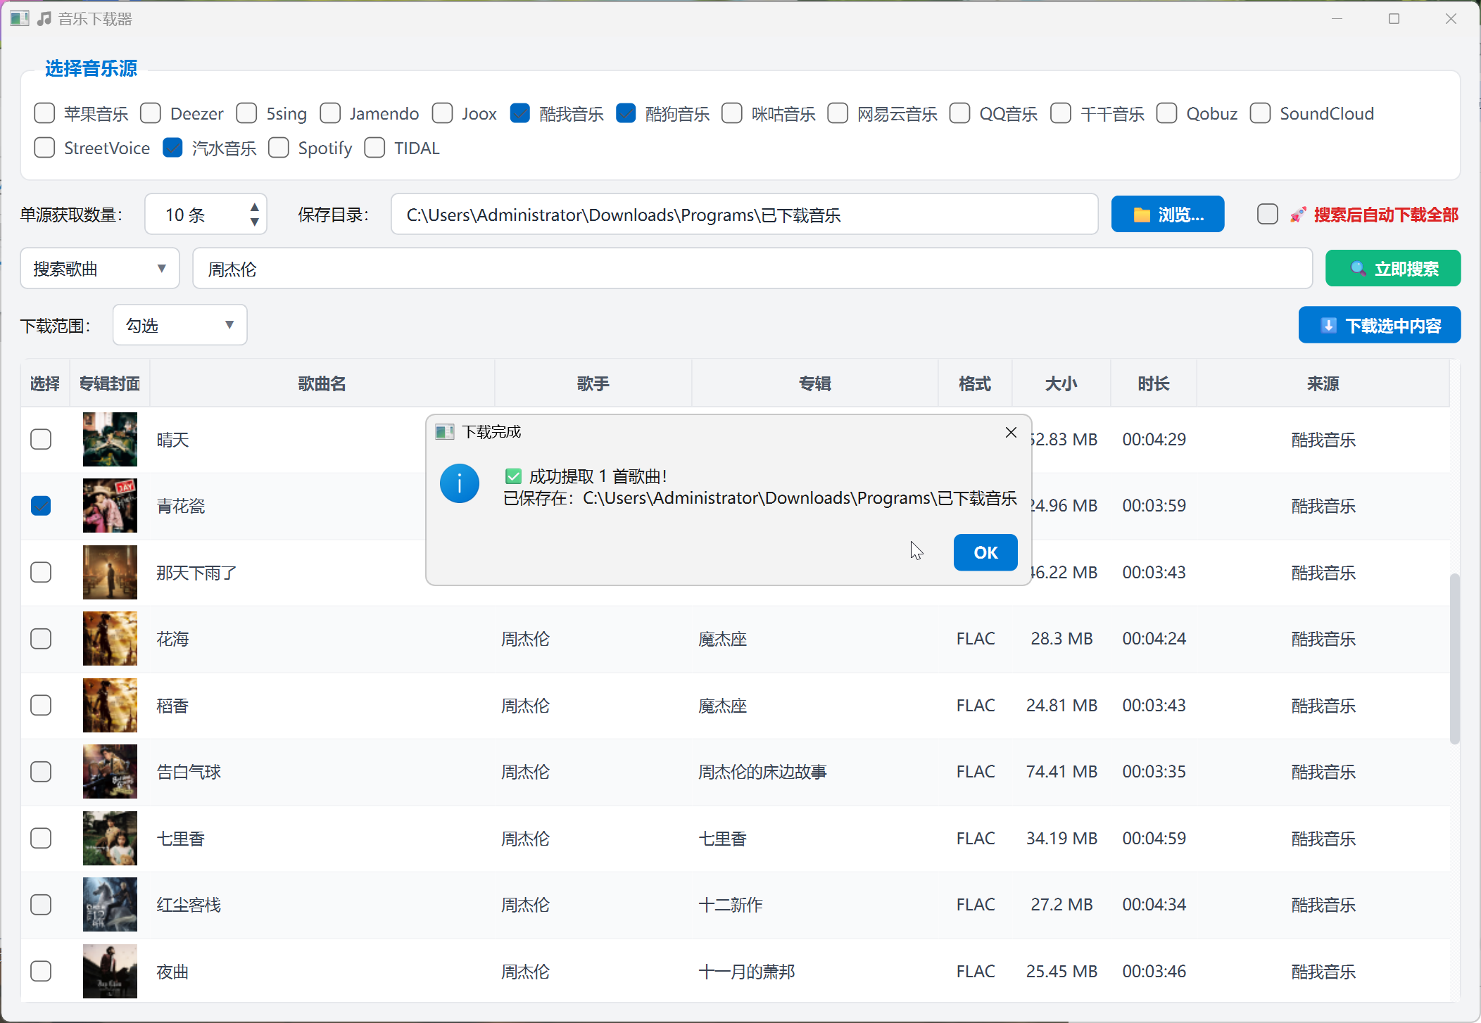The width and height of the screenshot is (1481, 1023).
Task: Close the 下载完成 dialog with X
Action: [x=1011, y=432]
